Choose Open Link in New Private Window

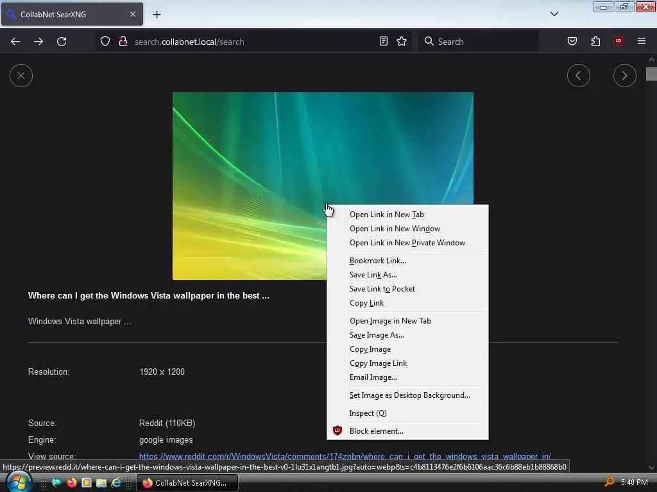tap(407, 243)
